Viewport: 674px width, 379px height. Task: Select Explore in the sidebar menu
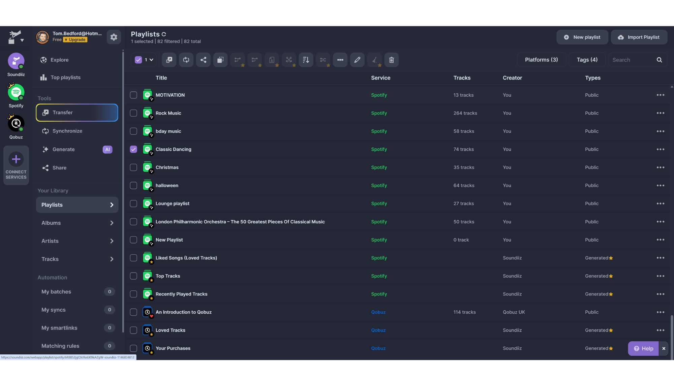59,60
